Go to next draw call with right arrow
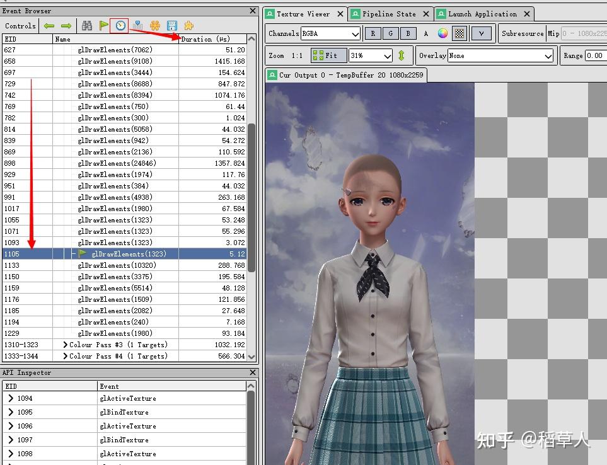Image resolution: width=607 pixels, height=465 pixels. 66,26
